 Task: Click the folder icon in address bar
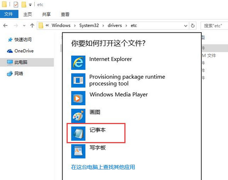pyautogui.click(x=41, y=25)
